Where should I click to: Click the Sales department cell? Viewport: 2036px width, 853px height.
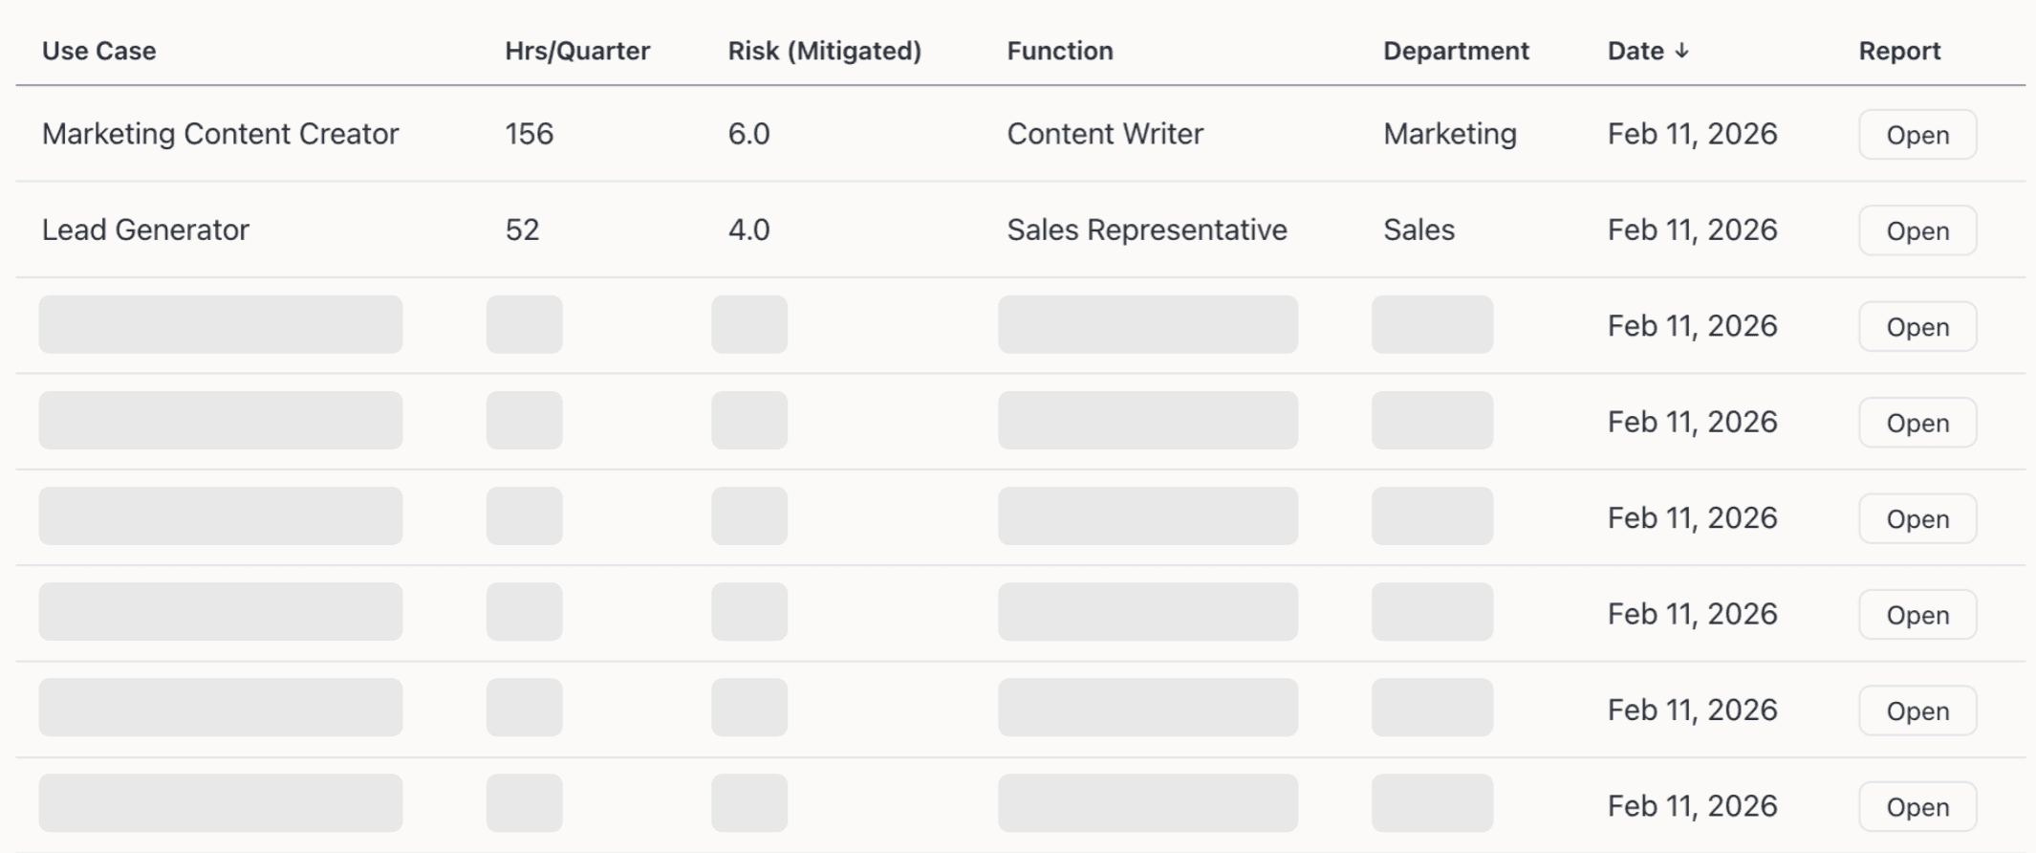(x=1419, y=230)
